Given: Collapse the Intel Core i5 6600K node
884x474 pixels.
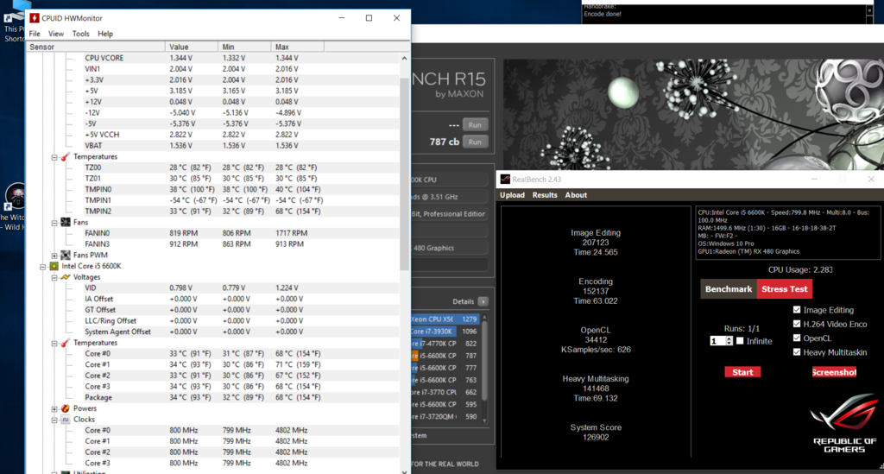Looking at the screenshot, I should pos(43,267).
